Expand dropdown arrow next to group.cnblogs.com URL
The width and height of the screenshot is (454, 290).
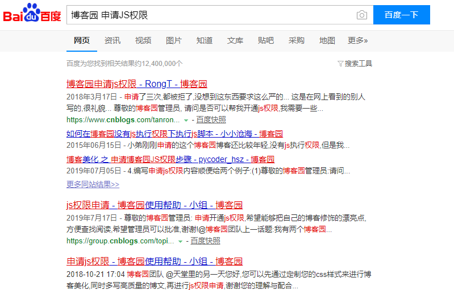click(x=180, y=241)
